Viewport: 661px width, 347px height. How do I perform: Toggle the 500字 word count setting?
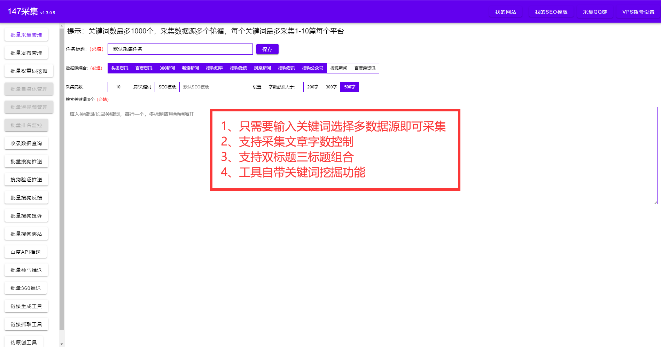(350, 87)
